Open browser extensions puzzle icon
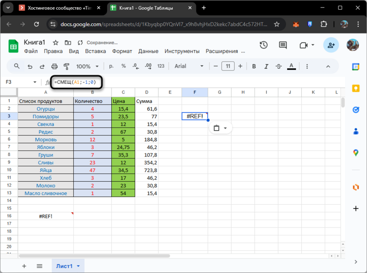Screen dimensions: 367x273 point(324,24)
